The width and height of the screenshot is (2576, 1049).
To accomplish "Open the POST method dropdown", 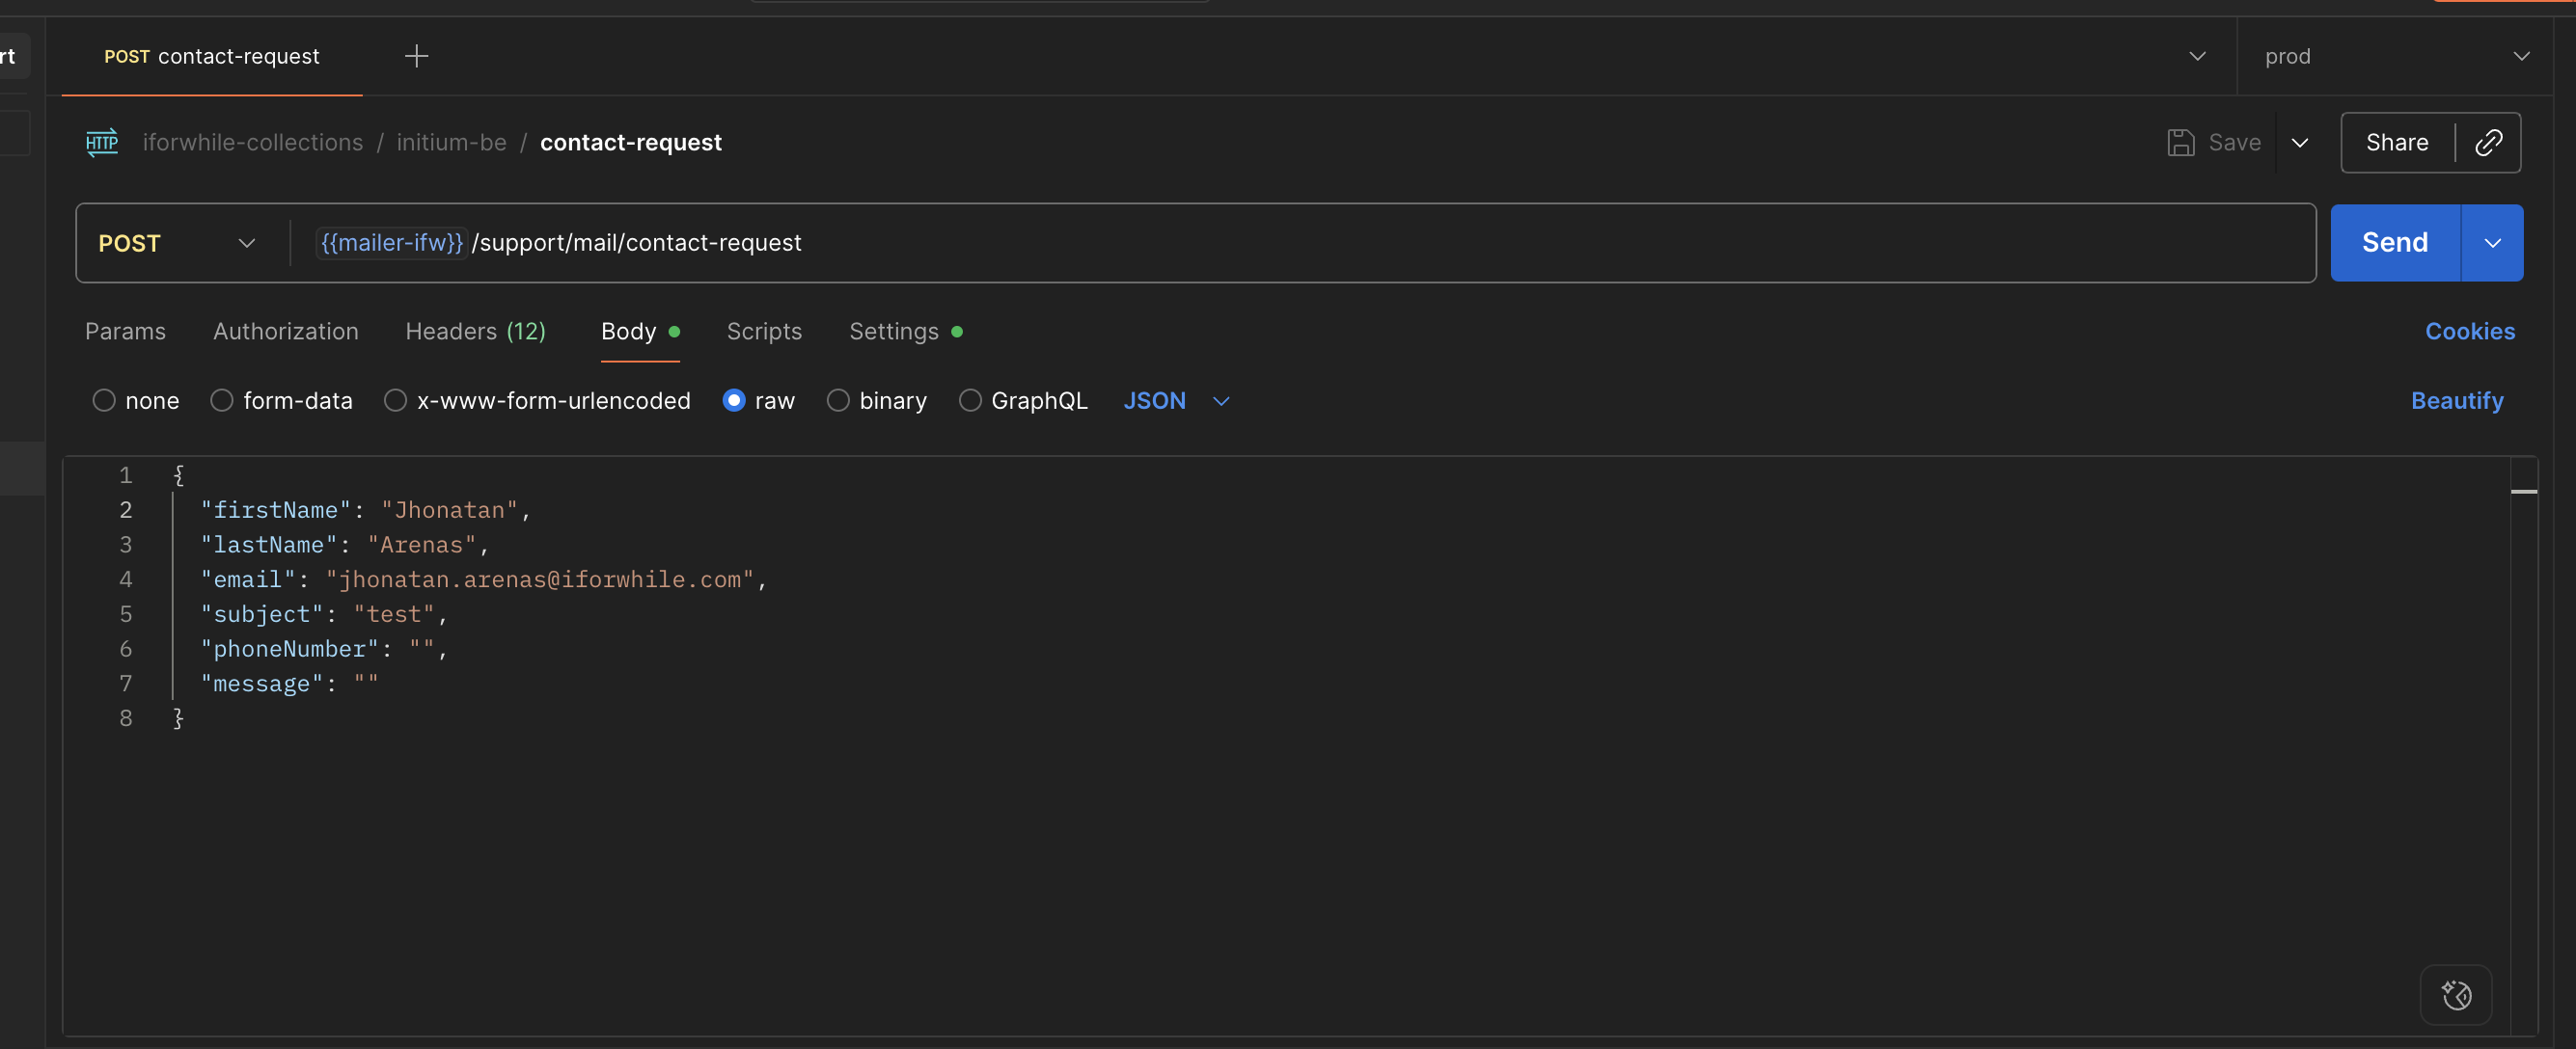I will point(177,244).
